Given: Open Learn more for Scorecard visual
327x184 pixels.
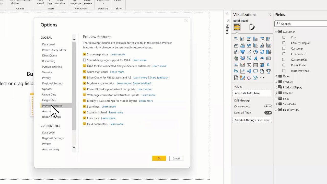Looking at the screenshot, I should pyautogui.click(x=116, y=112).
